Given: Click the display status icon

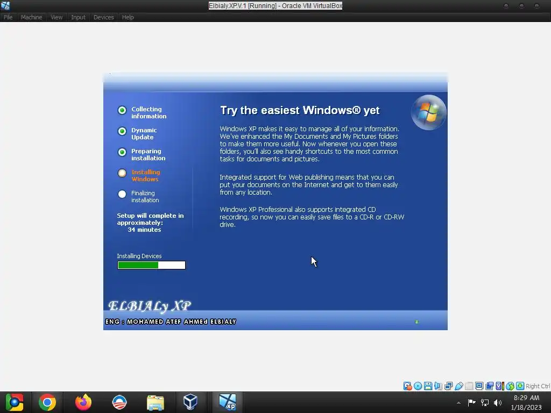Looking at the screenshot, I should (479, 386).
